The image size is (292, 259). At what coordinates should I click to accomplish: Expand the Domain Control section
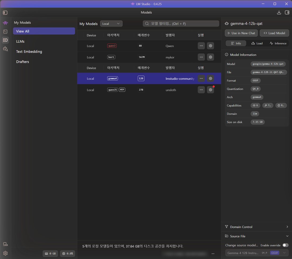(257, 227)
